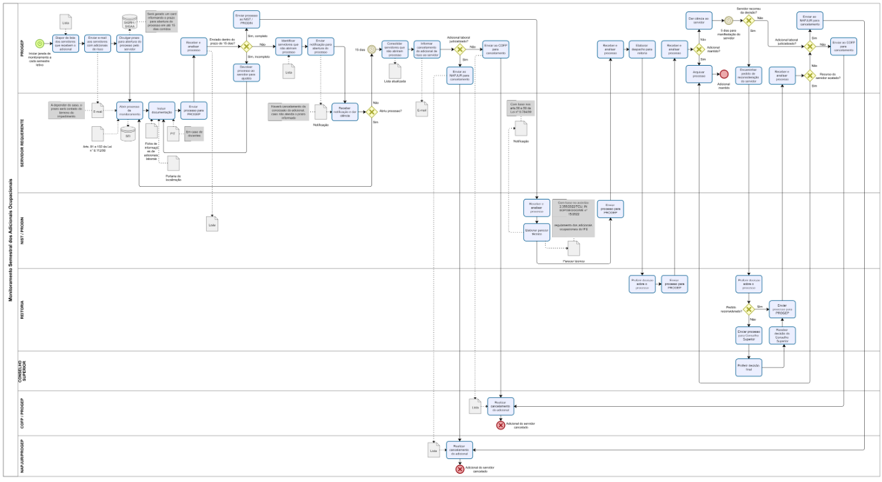Select the 'Abriu processo?' gateway diamond
Viewport: 882px width, 482px height.
pyautogui.click(x=371, y=112)
